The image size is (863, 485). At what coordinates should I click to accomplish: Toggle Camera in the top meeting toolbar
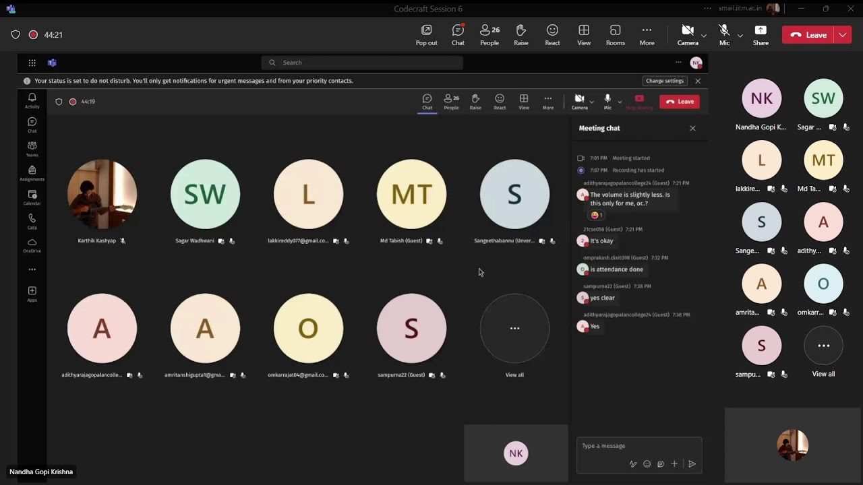[688, 35]
